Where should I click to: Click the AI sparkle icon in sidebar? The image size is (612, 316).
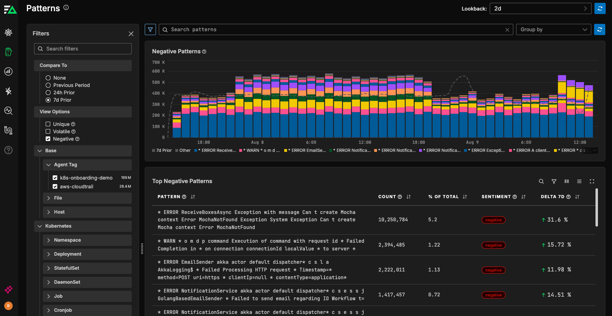(x=8, y=290)
